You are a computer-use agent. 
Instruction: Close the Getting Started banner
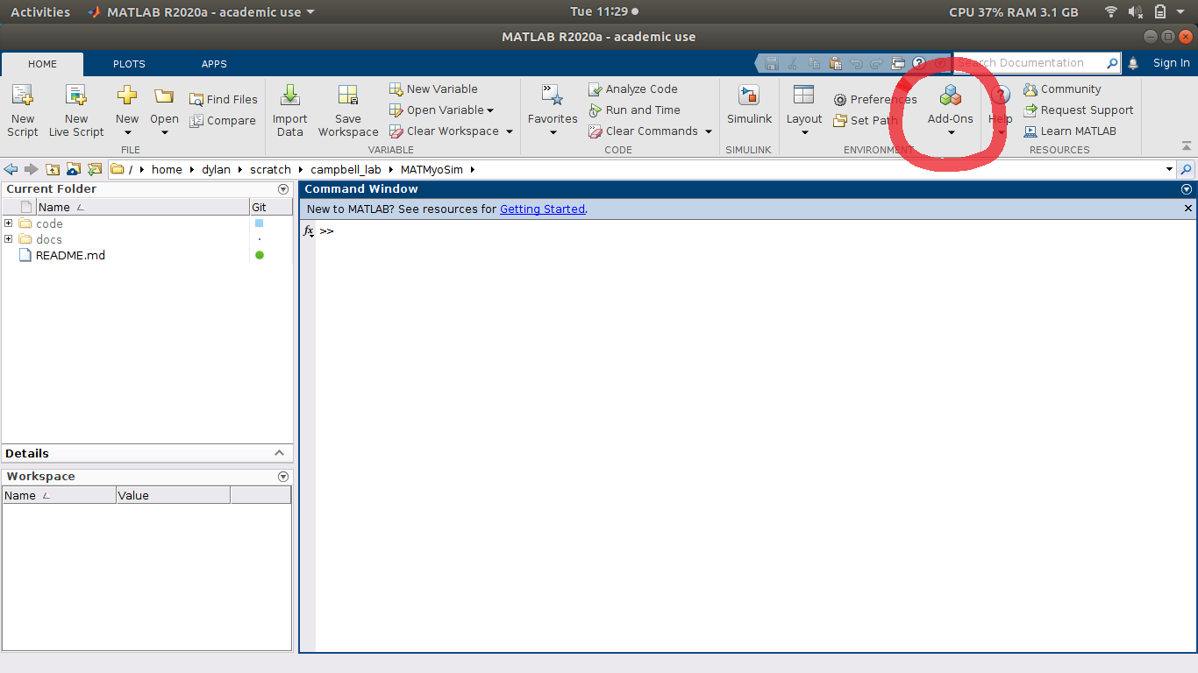tap(1188, 209)
